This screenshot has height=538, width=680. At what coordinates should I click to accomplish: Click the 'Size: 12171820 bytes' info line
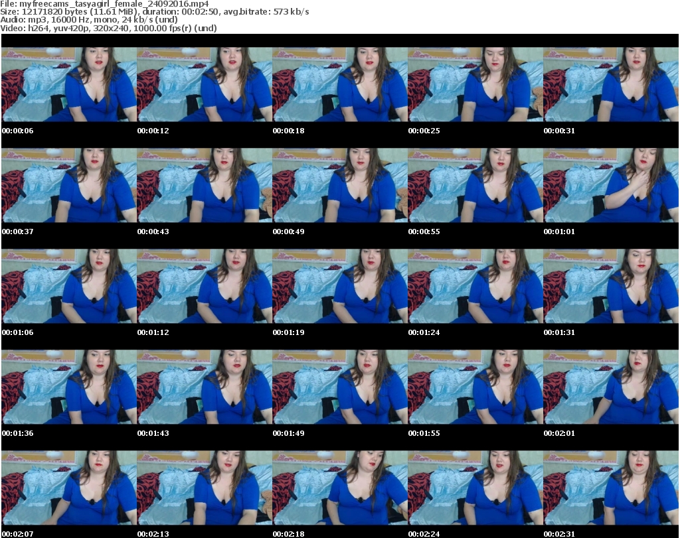point(154,12)
